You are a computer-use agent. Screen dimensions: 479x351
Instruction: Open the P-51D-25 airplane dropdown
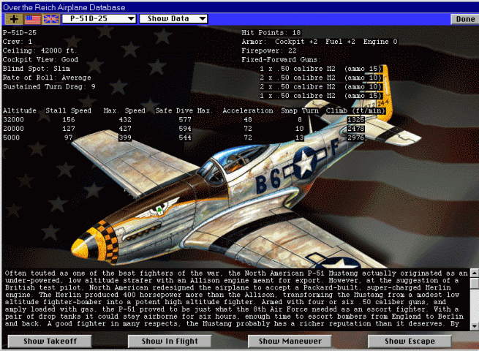(99, 19)
